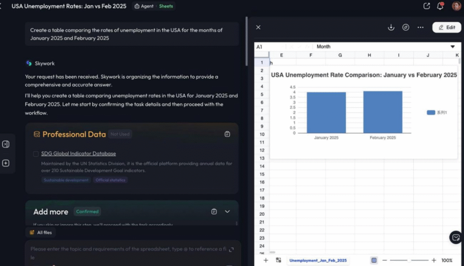Open the notifications bell
The width and height of the screenshot is (464, 266).
(440, 6)
